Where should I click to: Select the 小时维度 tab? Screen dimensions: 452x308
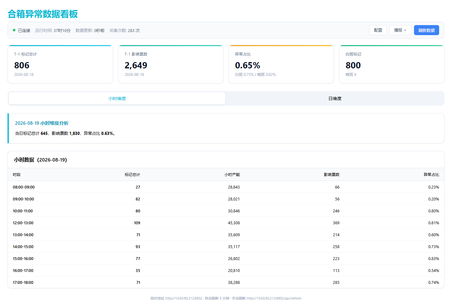tap(117, 98)
